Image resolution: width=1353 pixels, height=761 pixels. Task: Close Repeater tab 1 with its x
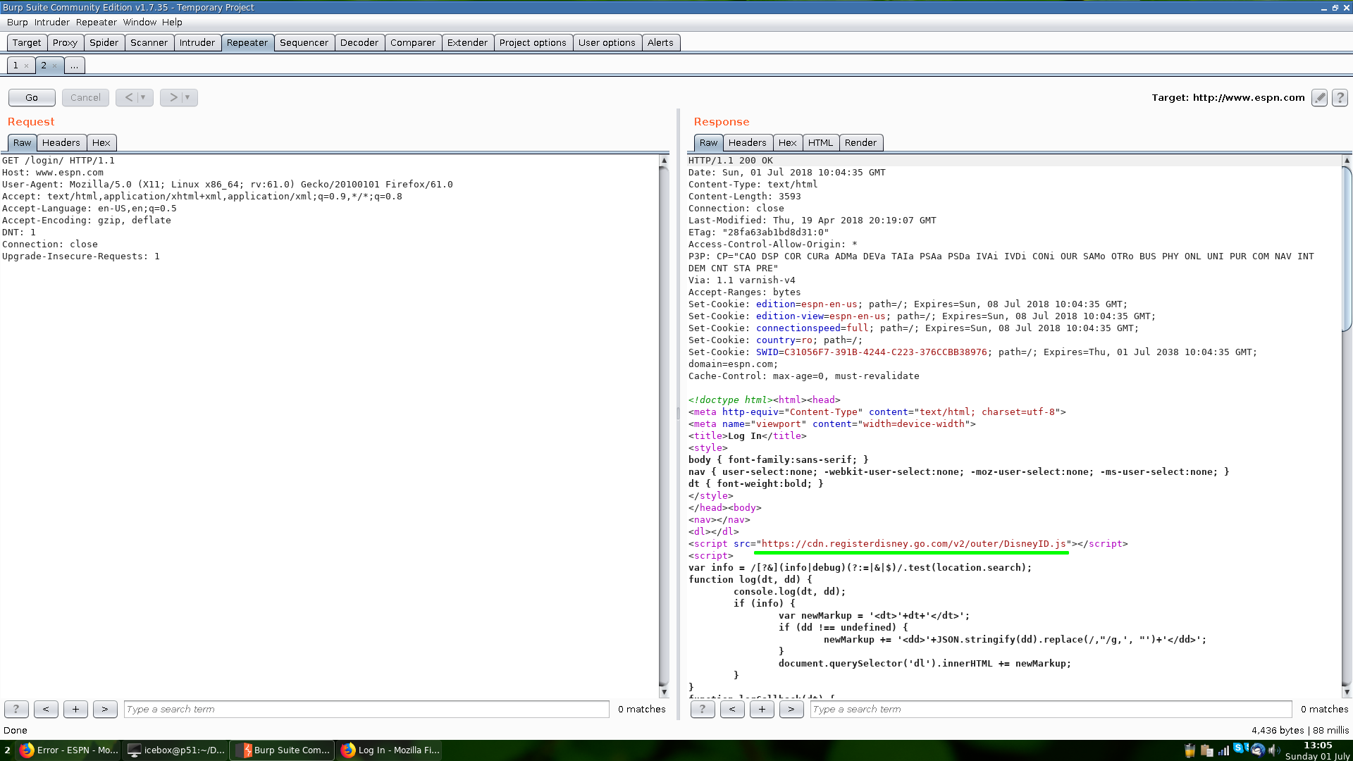pos(27,66)
